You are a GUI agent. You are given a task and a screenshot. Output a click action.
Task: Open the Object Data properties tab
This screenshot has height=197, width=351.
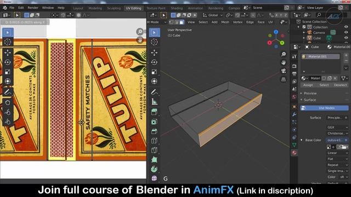(x=295, y=145)
